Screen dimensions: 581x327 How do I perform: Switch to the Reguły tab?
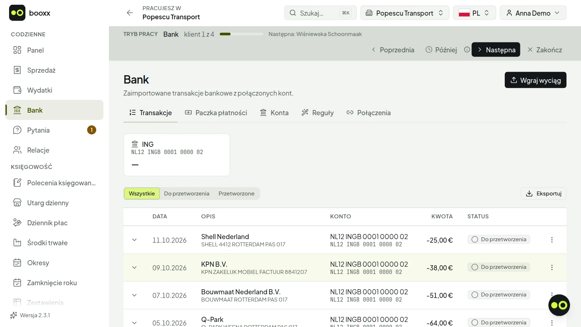tap(318, 113)
